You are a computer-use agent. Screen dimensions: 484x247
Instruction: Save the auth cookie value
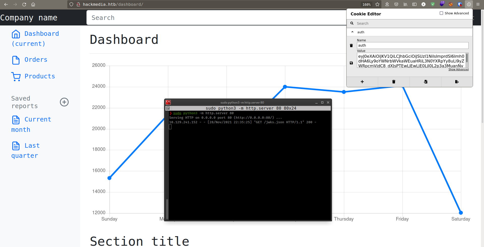tap(351, 63)
